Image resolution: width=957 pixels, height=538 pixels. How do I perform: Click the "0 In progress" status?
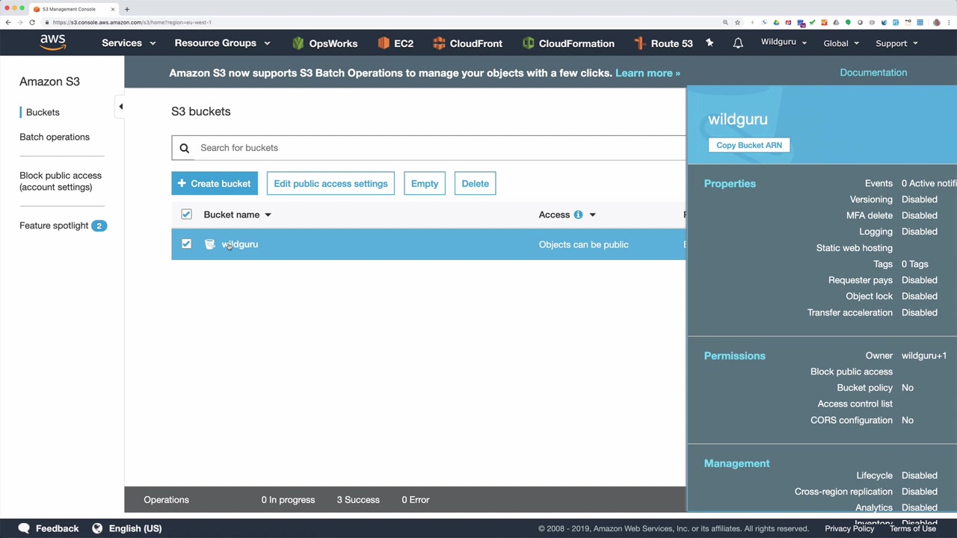(x=288, y=500)
